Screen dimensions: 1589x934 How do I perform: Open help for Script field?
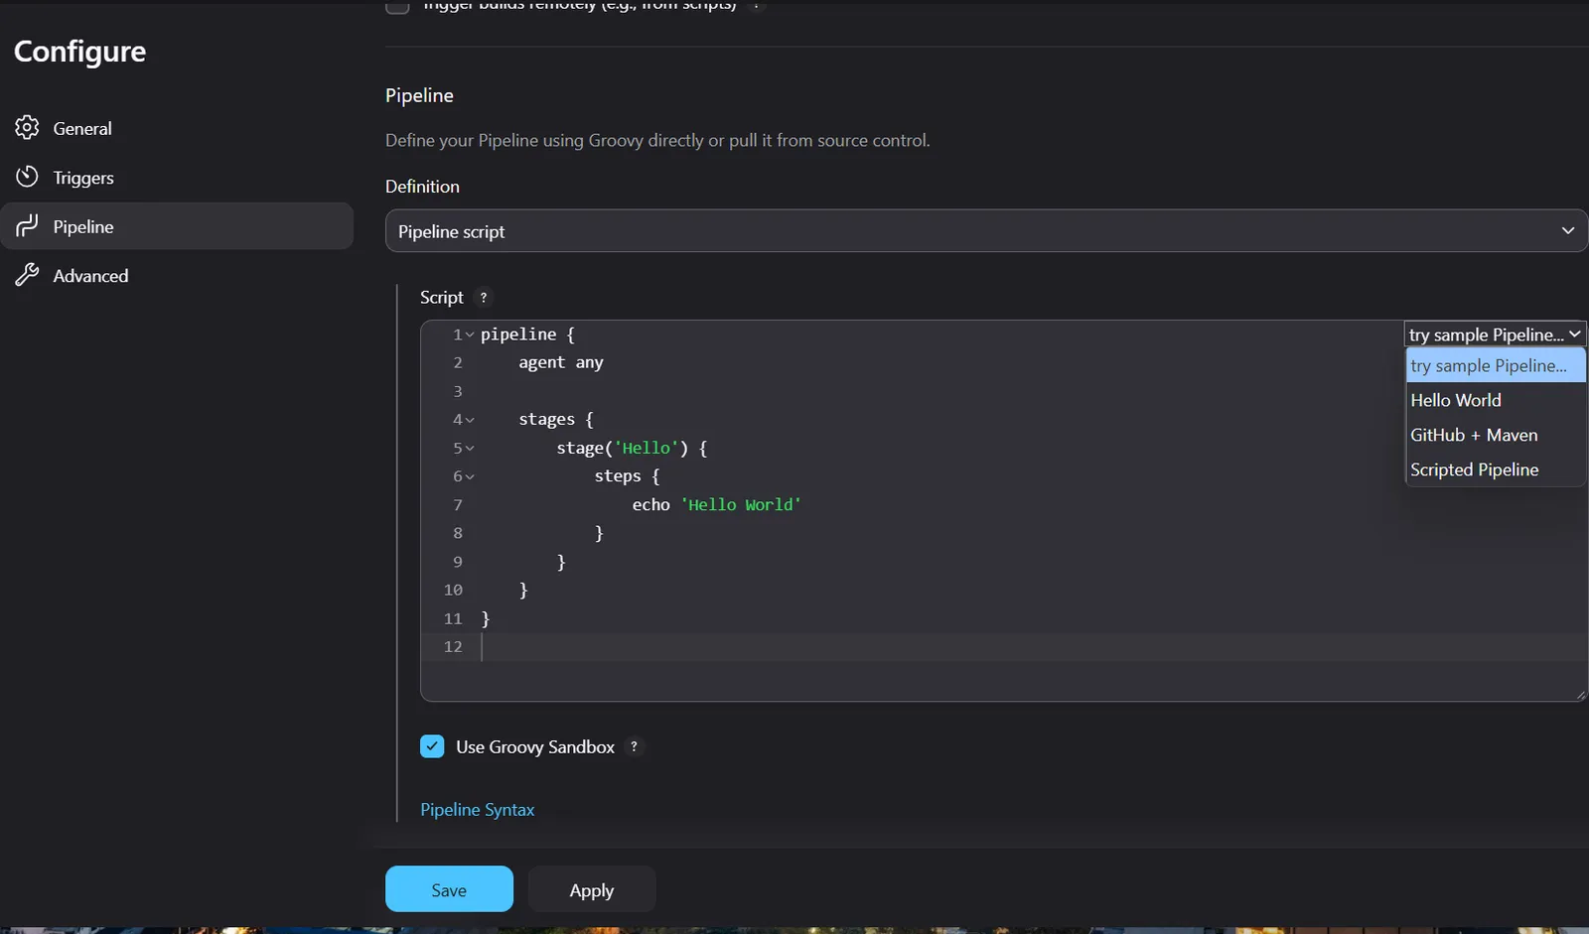[484, 298]
